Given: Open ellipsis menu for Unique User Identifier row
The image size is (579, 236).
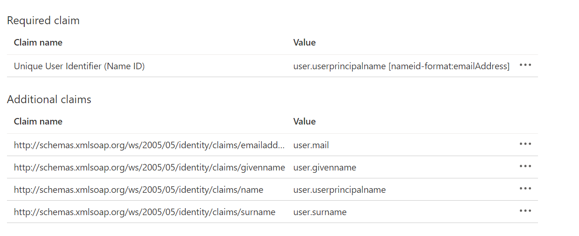Looking at the screenshot, I should [x=525, y=65].
